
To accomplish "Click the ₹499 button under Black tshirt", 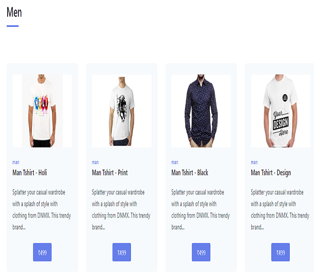I will click(201, 252).
